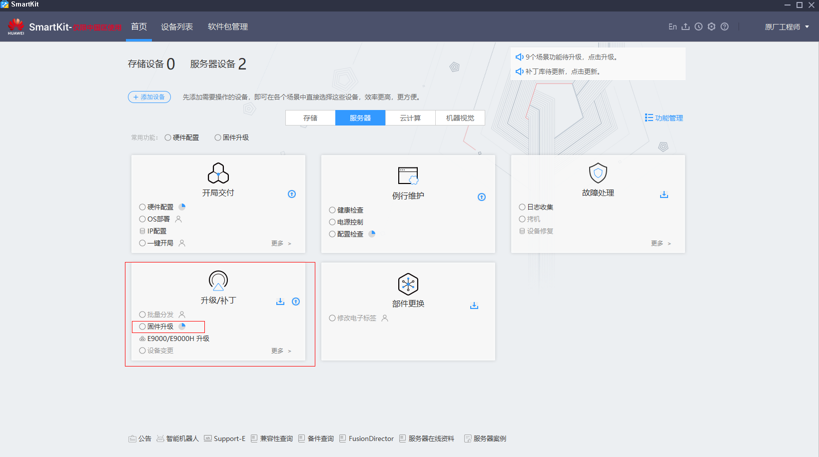Viewport: 819px width, 457px height.
Task: Open the clock history icon in header
Action: (x=699, y=26)
